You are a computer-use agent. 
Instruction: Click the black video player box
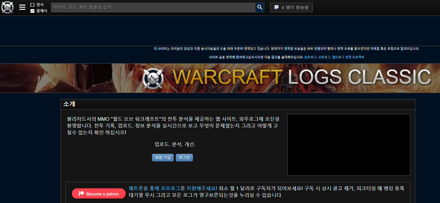349,145
